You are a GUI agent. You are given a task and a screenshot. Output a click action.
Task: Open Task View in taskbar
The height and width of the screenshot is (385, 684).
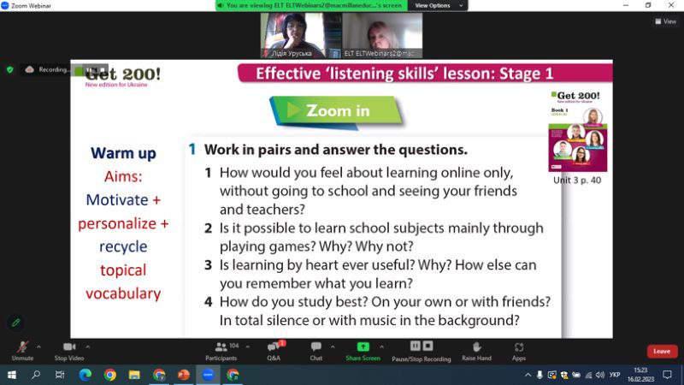tap(60, 375)
